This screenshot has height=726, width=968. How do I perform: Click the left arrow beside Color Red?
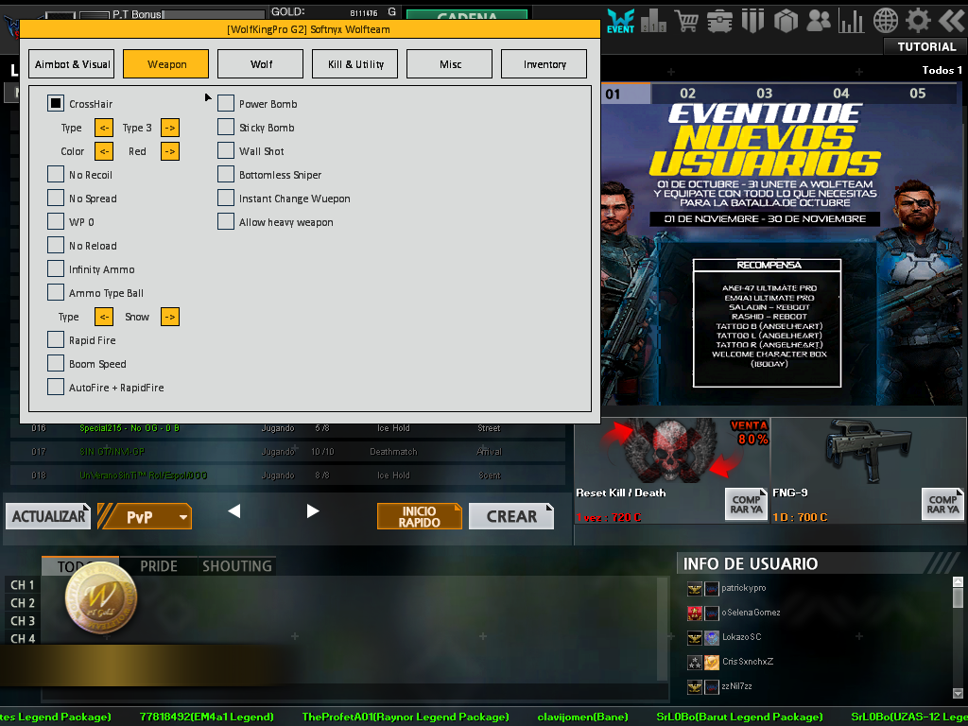pos(104,151)
